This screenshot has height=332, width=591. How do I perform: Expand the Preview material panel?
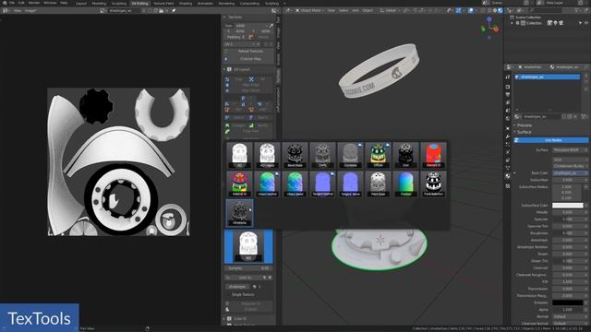525,125
